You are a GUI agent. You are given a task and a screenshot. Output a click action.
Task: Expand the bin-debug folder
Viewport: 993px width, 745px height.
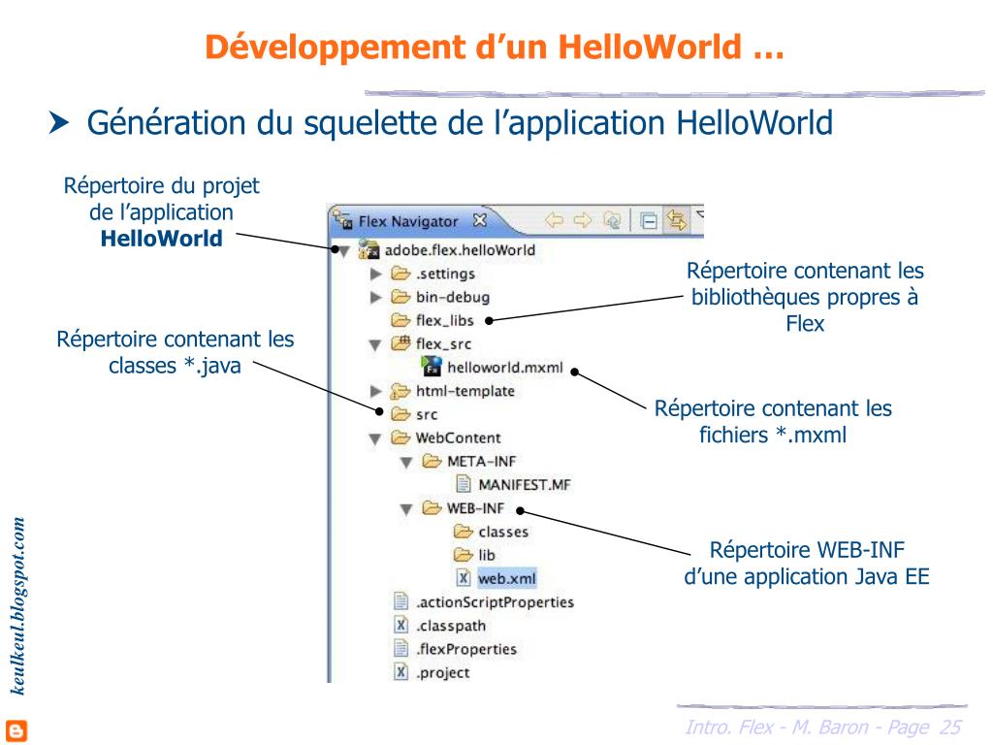click(375, 297)
